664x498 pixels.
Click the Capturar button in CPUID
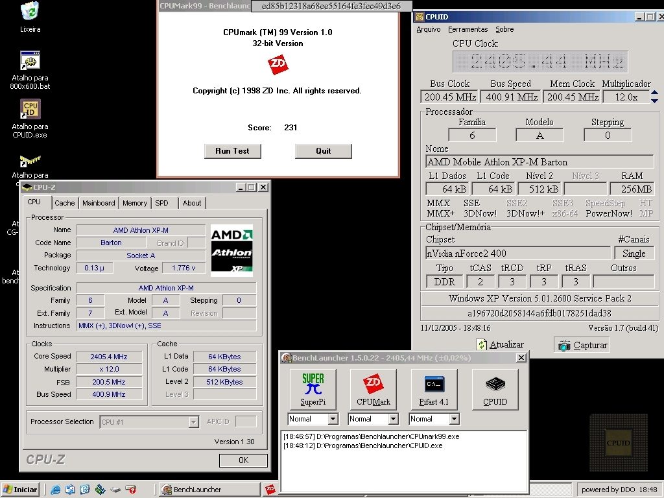tap(582, 345)
